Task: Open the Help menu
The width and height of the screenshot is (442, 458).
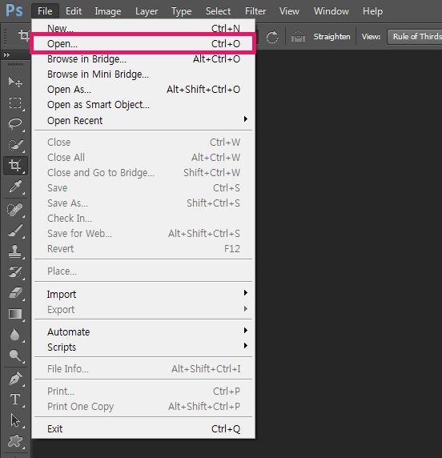Action: tap(373, 11)
